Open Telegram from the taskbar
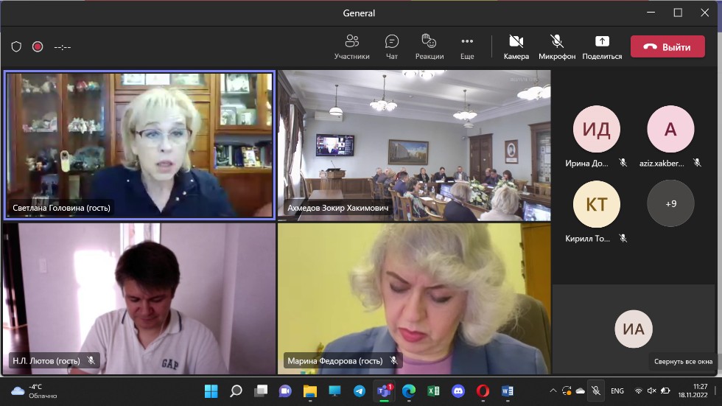This screenshot has height=406, width=722. 360,391
